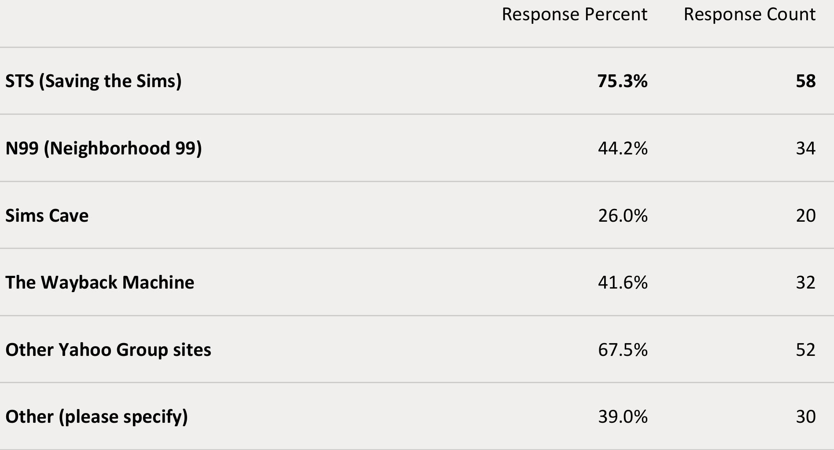Click the response count of 58
The width and height of the screenshot is (834, 450).
(x=805, y=81)
